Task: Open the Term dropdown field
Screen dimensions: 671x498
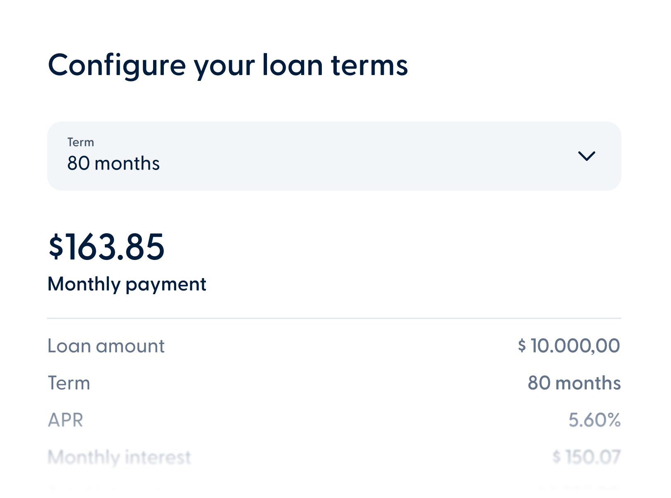Action: [x=333, y=156]
